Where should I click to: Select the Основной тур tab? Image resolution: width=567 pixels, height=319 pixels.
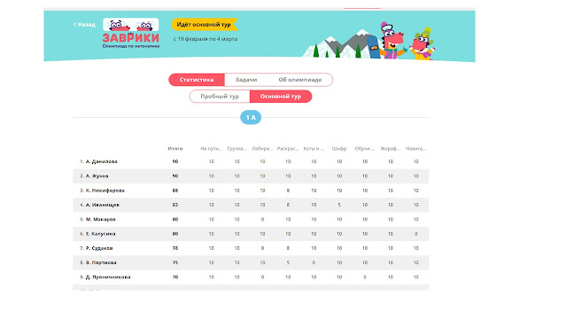[x=281, y=97]
